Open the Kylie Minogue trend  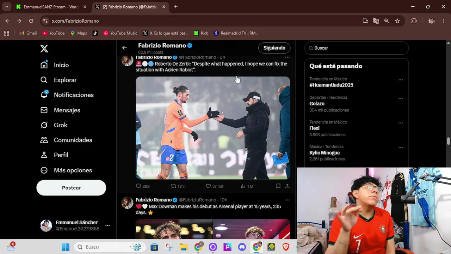coord(325,153)
